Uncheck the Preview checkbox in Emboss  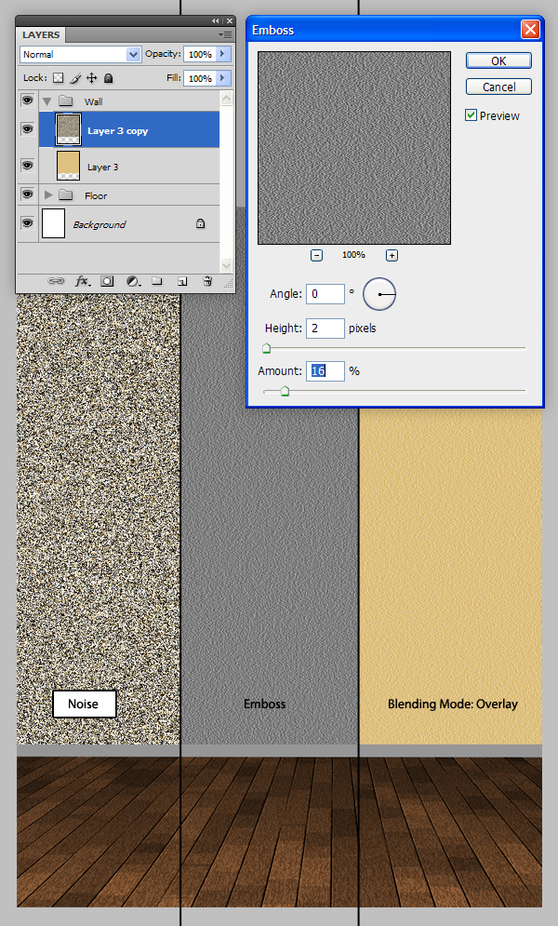(472, 115)
